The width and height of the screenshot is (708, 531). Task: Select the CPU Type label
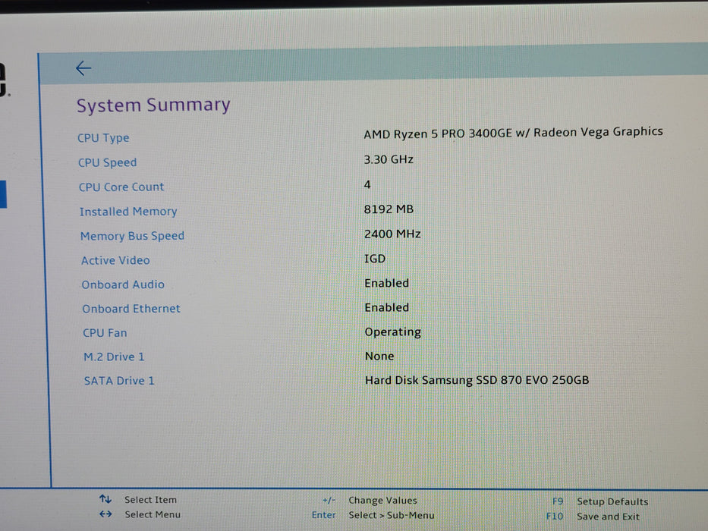pos(103,138)
